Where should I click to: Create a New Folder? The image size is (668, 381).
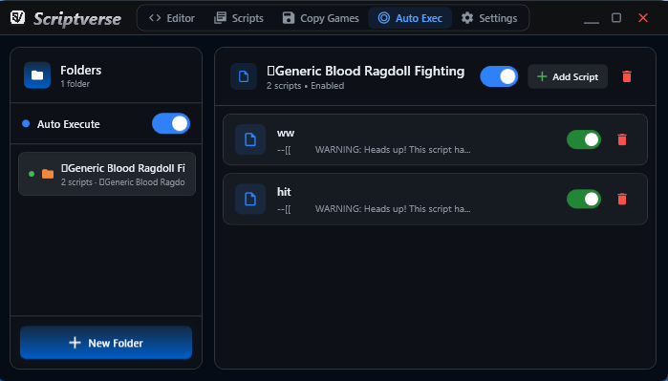(x=106, y=343)
